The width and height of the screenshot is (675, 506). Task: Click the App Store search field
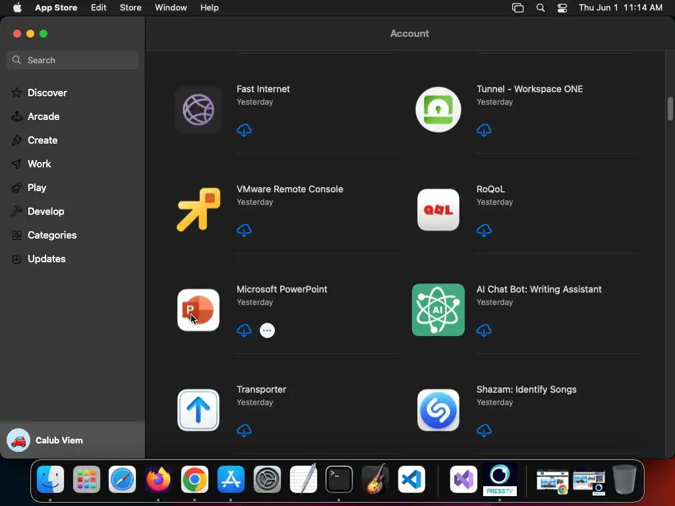coord(73,60)
